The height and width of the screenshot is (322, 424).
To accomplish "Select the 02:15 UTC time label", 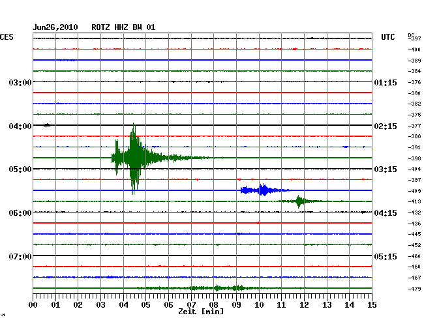I will 386,126.
